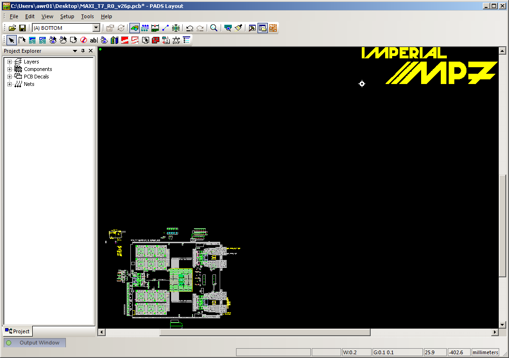Screen dimensions: 509x358
Task: Expand the Nets tree node
Action: tap(9, 84)
